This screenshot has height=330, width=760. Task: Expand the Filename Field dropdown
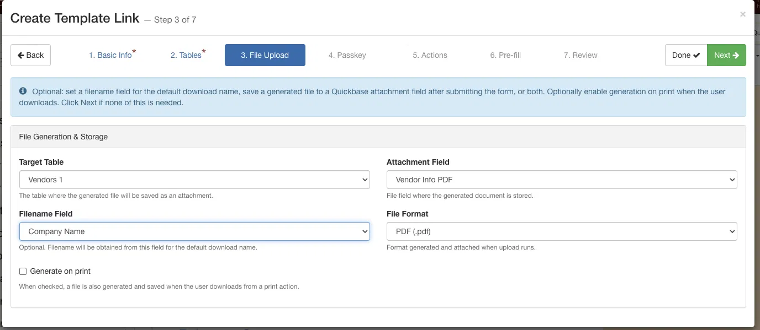[x=194, y=231]
